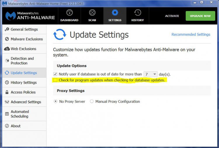Open Automated Scheduling section
The height and width of the screenshot is (148, 219).
[x=24, y=114]
